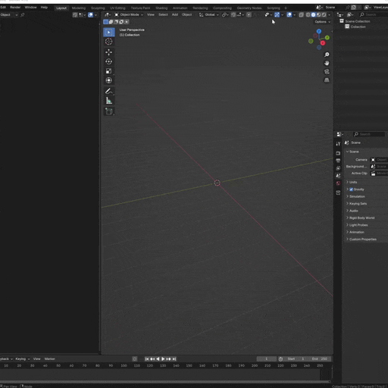Toggle proportional editing in header

(249, 15)
